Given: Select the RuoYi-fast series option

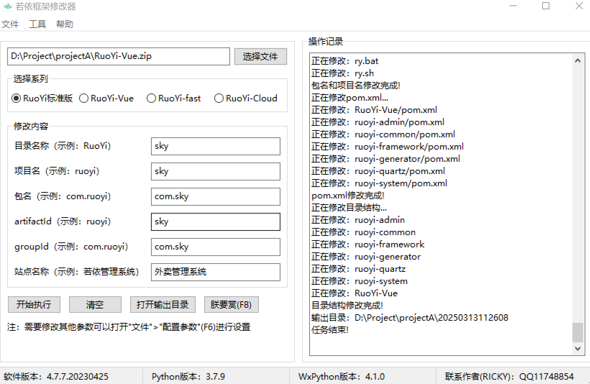Looking at the screenshot, I should click(151, 98).
